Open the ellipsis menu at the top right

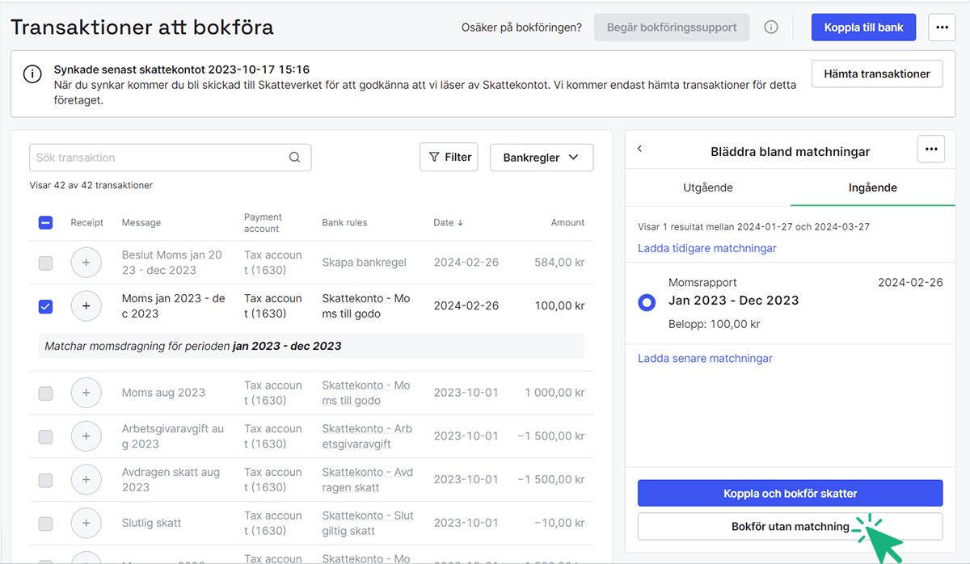[x=942, y=27]
